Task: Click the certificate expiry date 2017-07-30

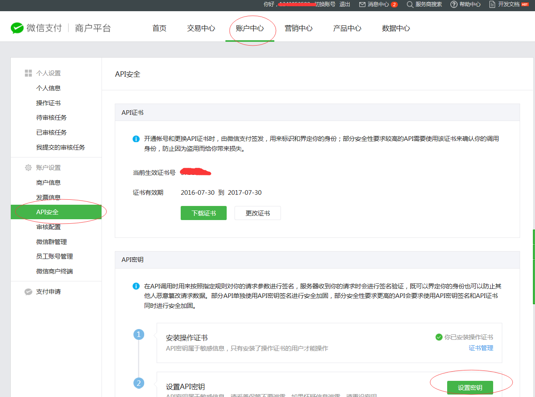Action: [245, 193]
